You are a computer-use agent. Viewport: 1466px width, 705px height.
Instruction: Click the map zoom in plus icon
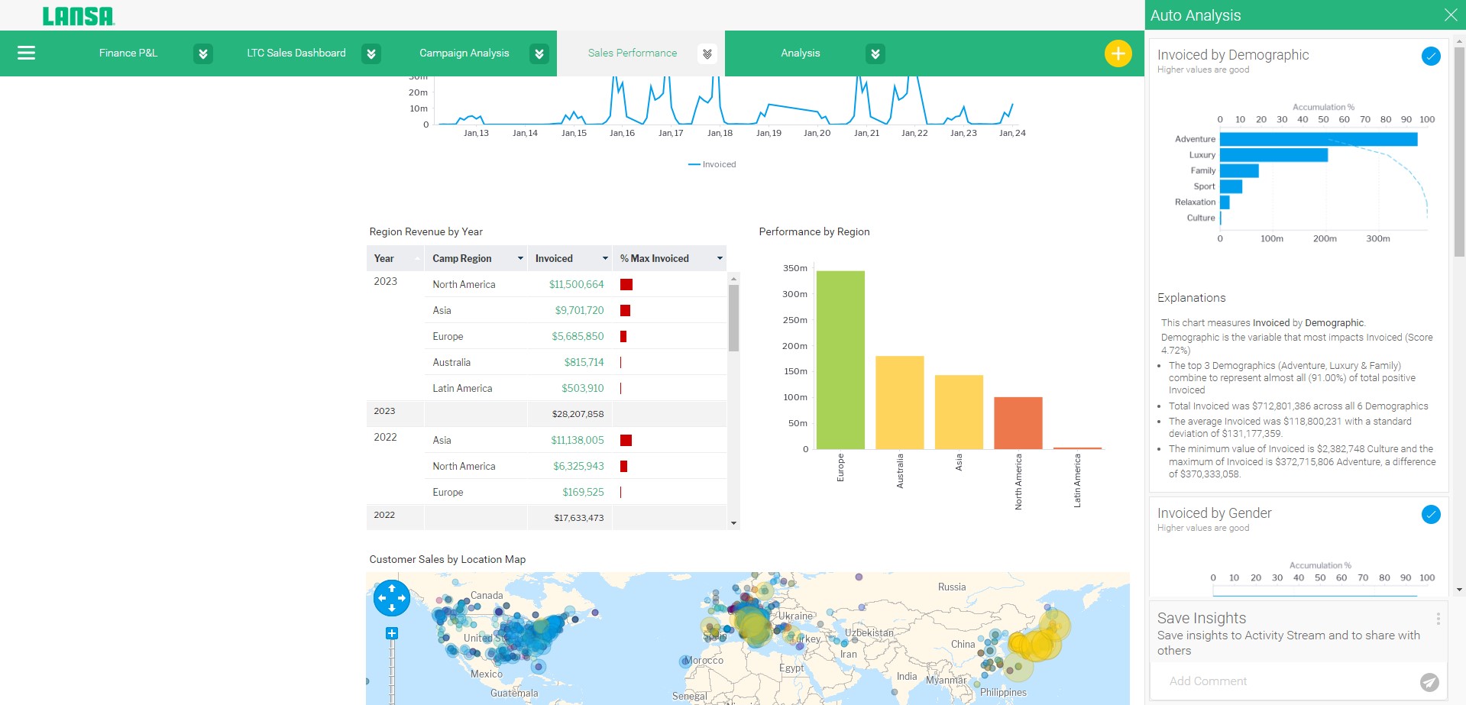coord(392,633)
